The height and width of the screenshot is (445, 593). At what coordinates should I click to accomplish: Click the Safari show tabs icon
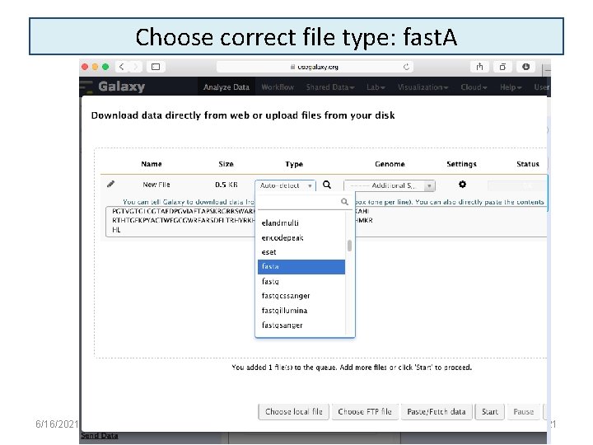coord(502,67)
